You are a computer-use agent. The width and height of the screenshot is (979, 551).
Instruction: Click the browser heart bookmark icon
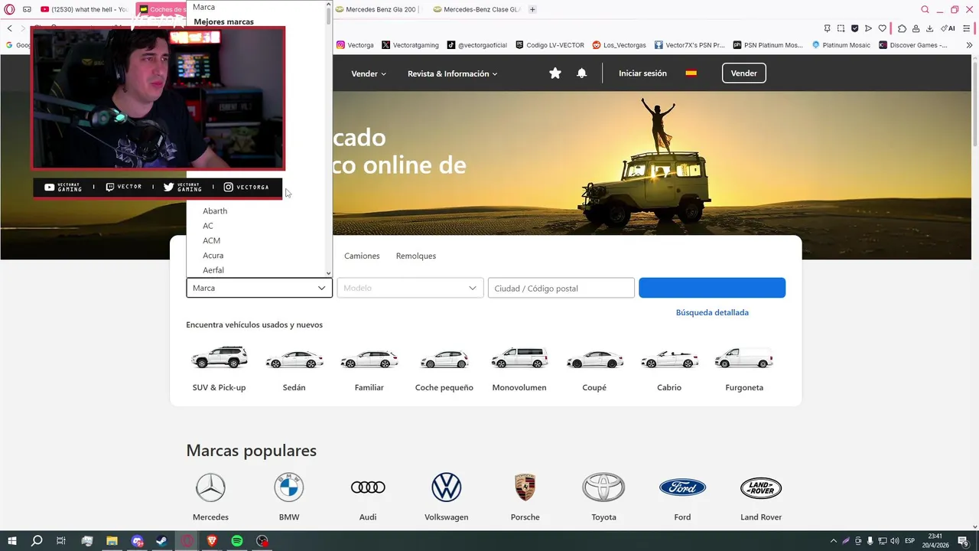[x=882, y=28]
